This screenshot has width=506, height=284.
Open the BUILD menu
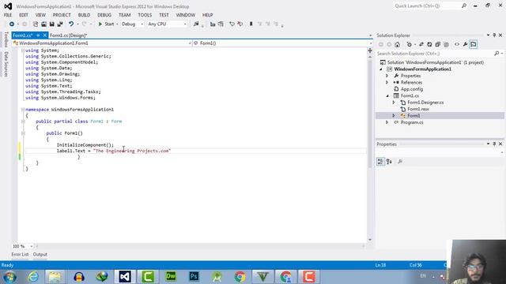(85, 15)
